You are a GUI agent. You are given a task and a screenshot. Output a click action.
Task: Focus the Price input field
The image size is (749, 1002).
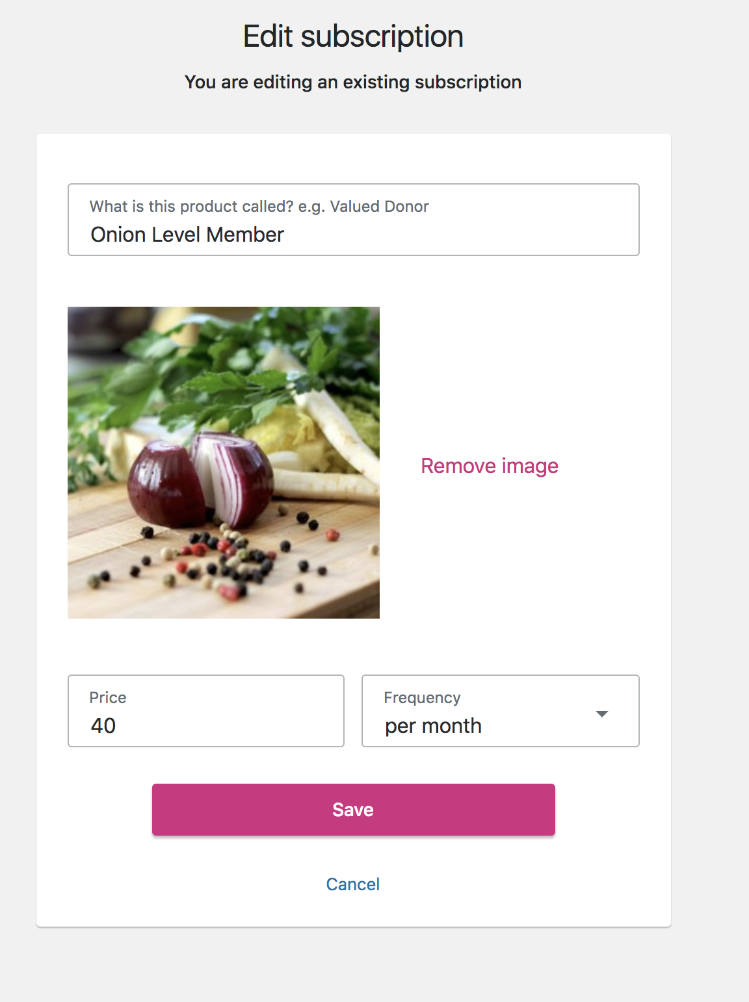click(x=206, y=711)
